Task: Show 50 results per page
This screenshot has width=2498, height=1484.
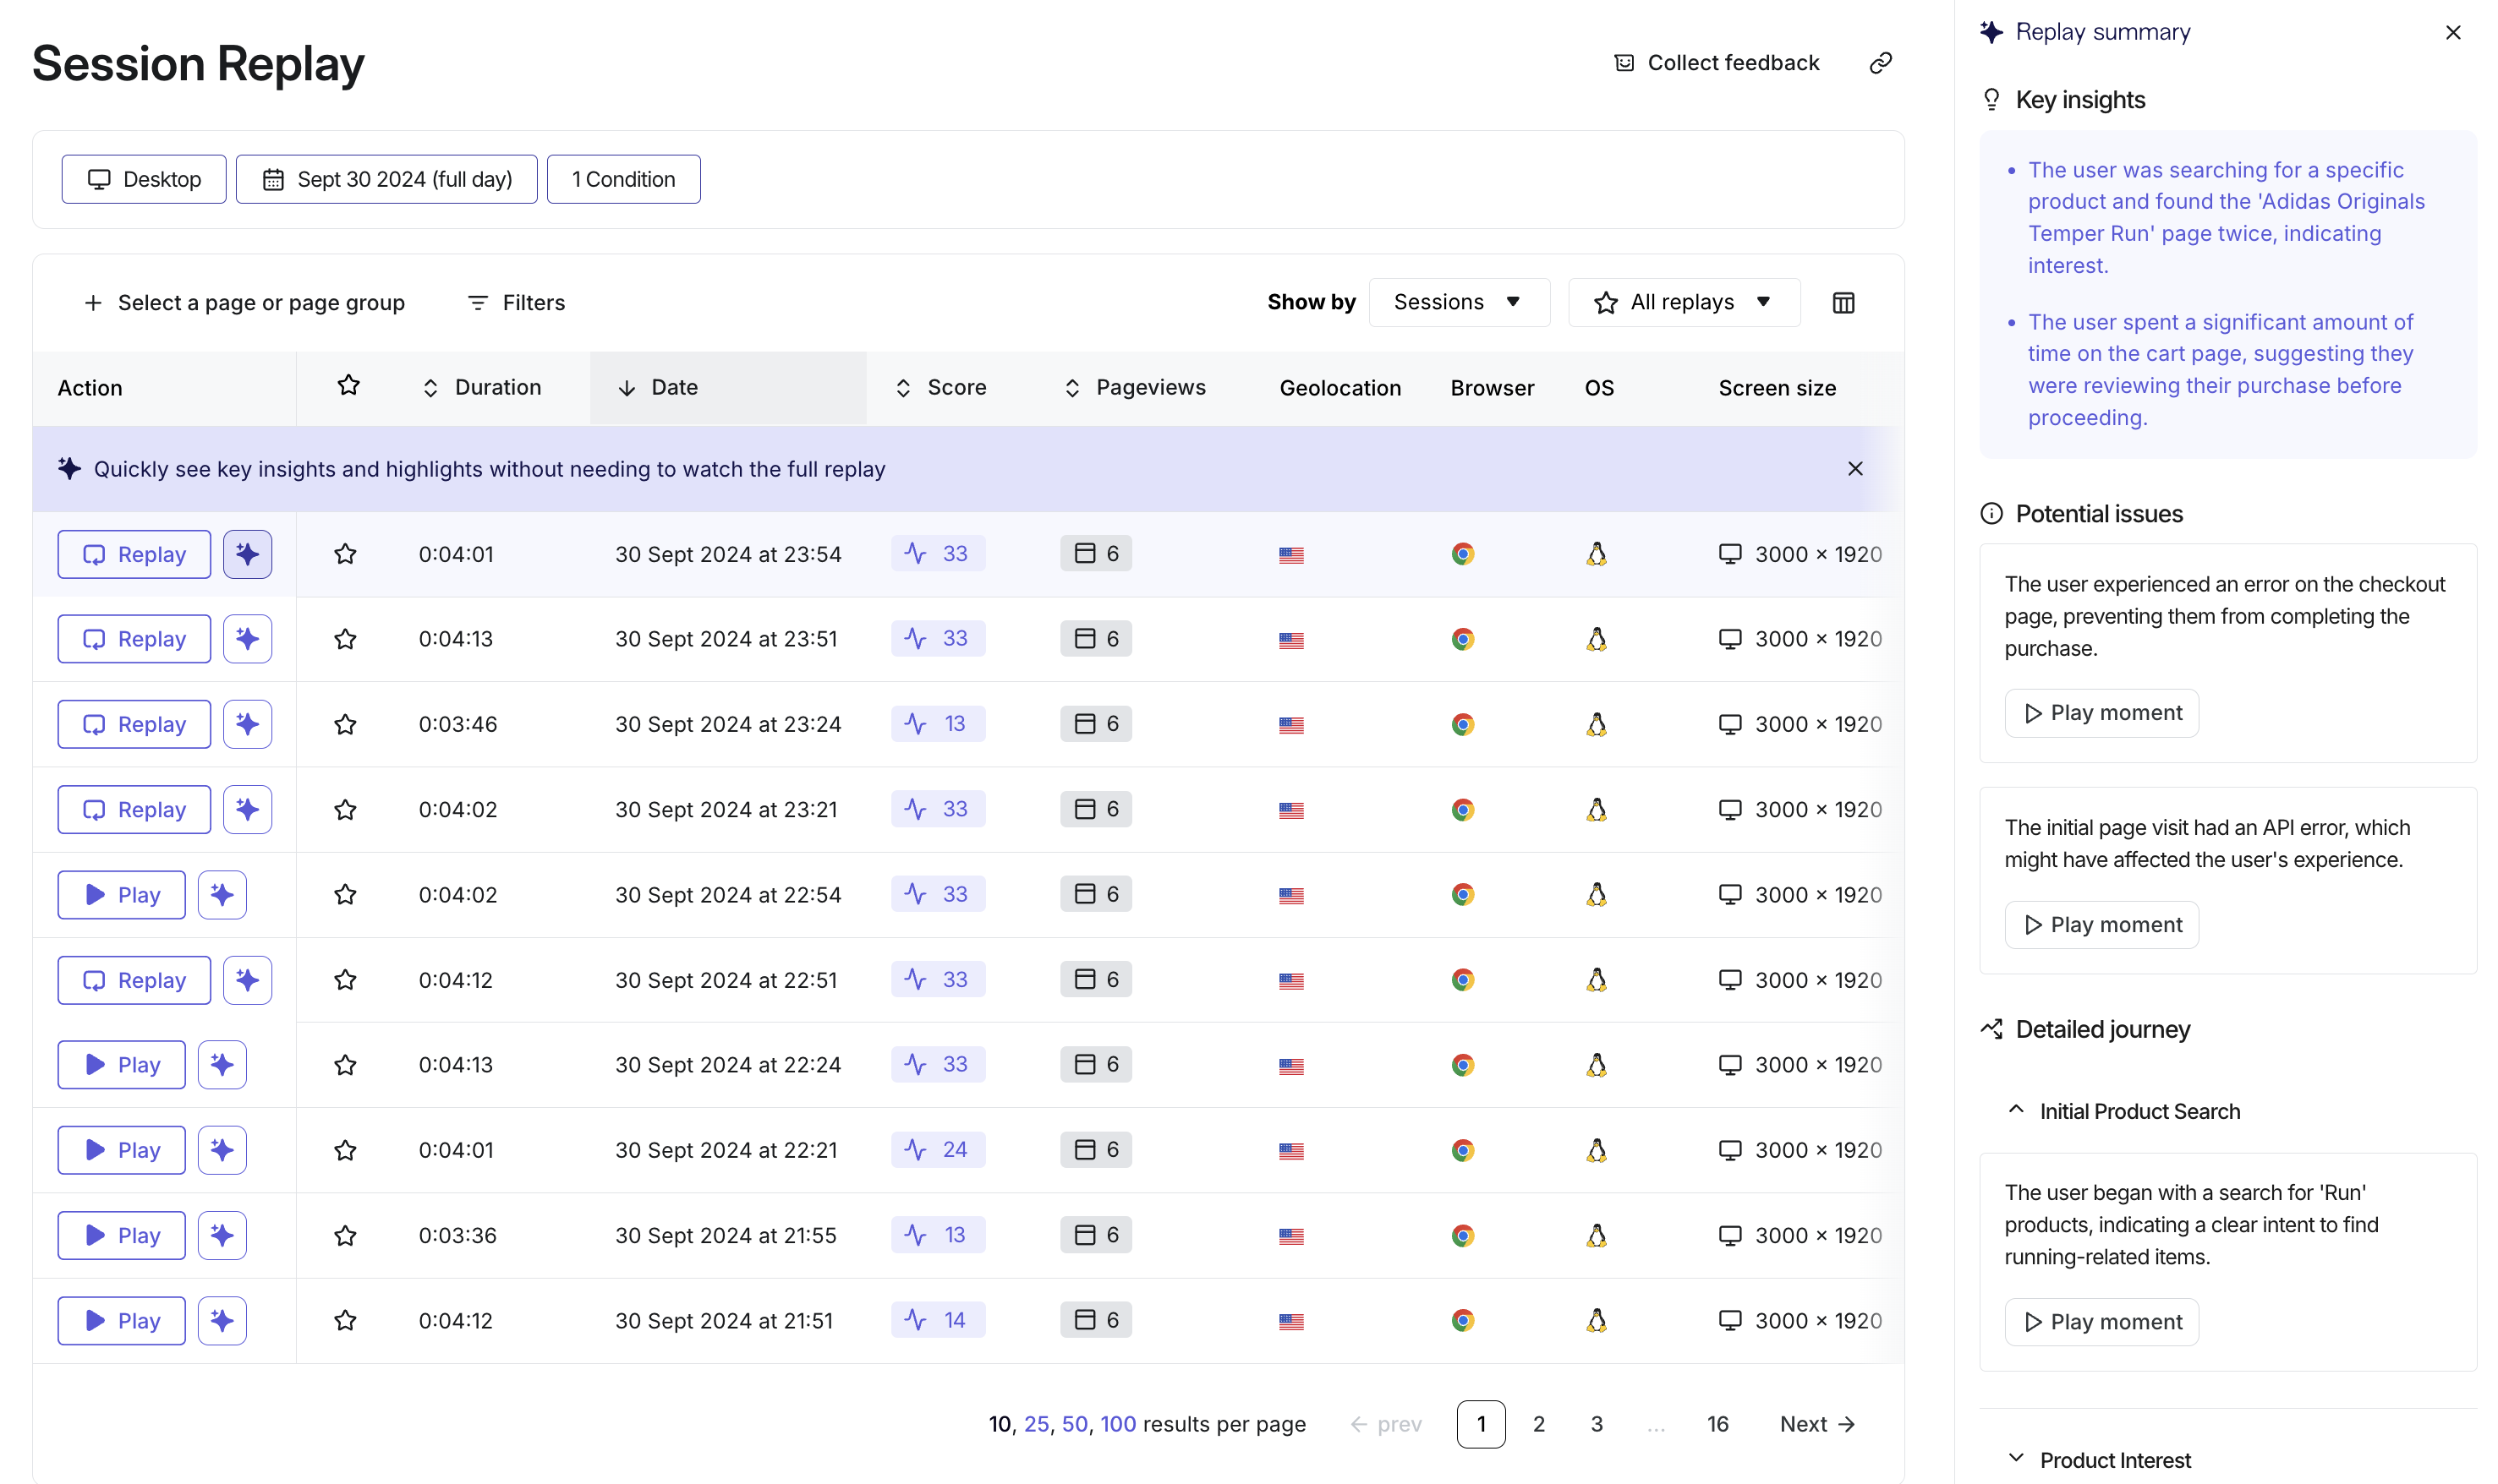Action: [x=1073, y=1424]
